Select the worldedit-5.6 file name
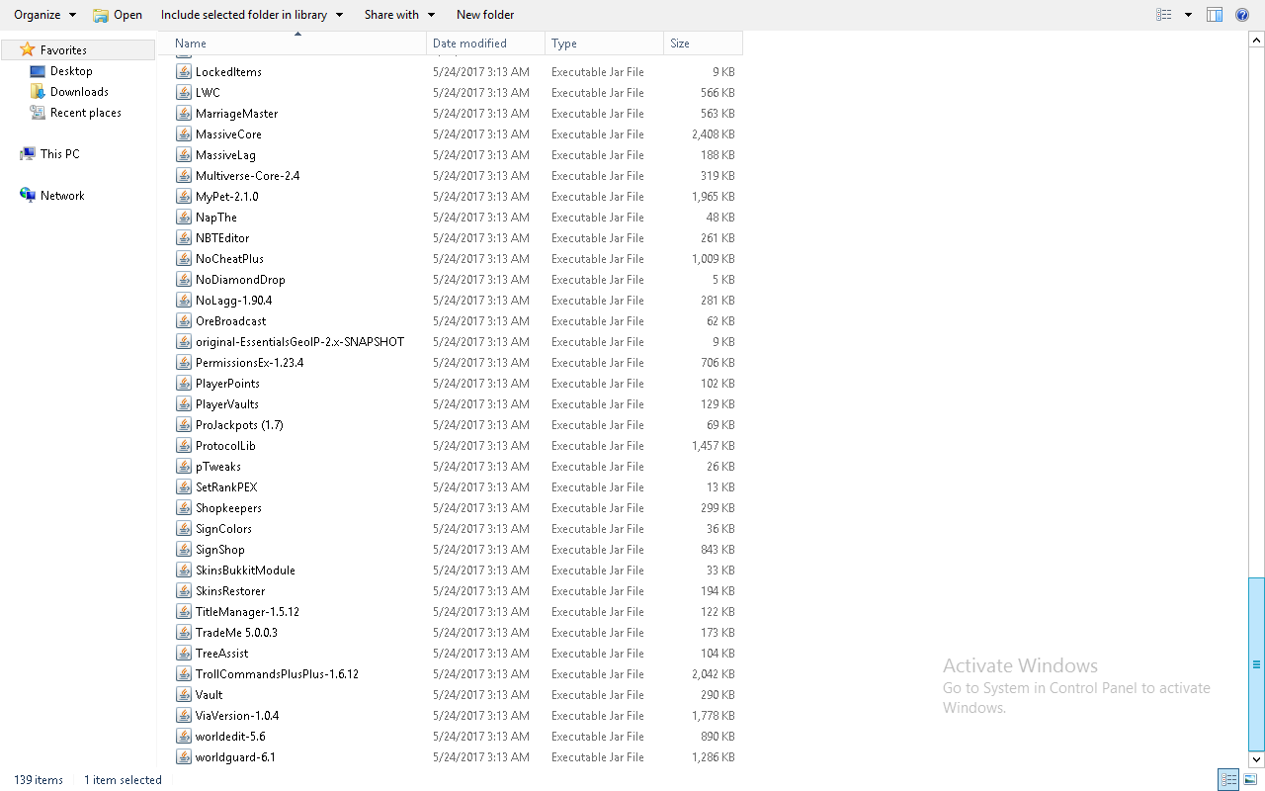1265x791 pixels. pos(230,737)
